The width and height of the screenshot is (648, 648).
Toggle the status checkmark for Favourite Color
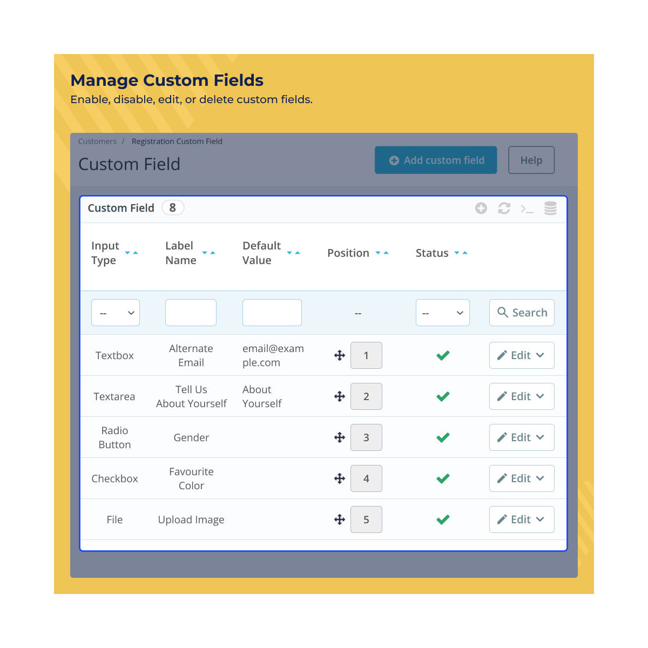[x=443, y=478]
